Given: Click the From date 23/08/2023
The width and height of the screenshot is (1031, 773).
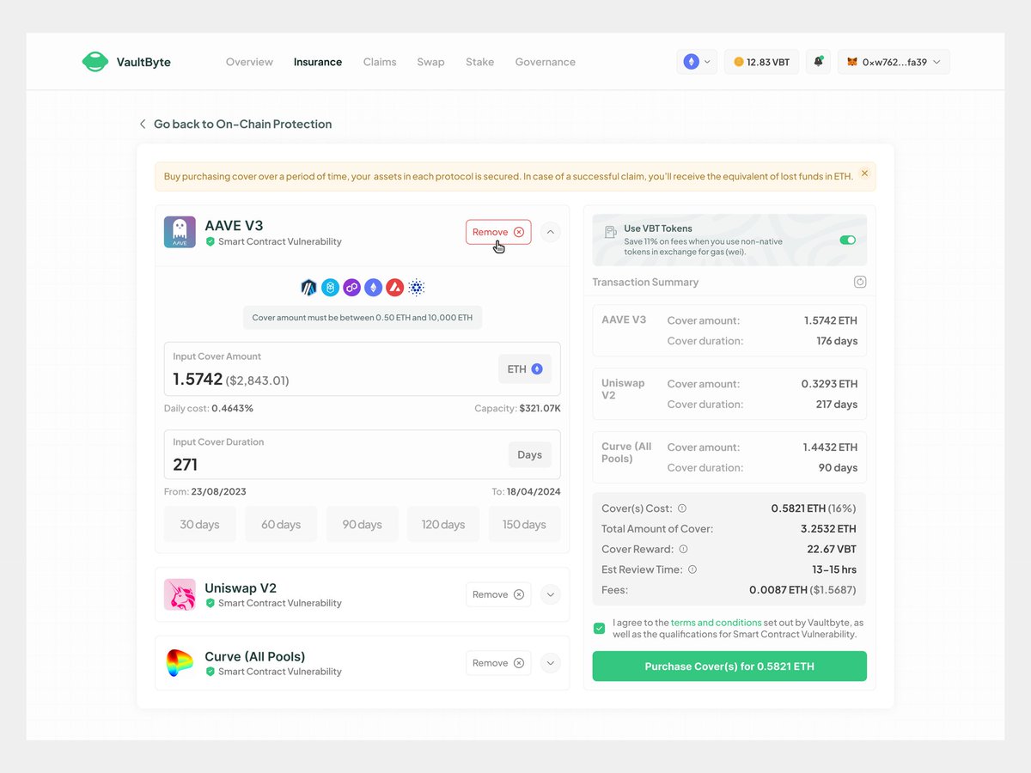Looking at the screenshot, I should click(x=218, y=492).
